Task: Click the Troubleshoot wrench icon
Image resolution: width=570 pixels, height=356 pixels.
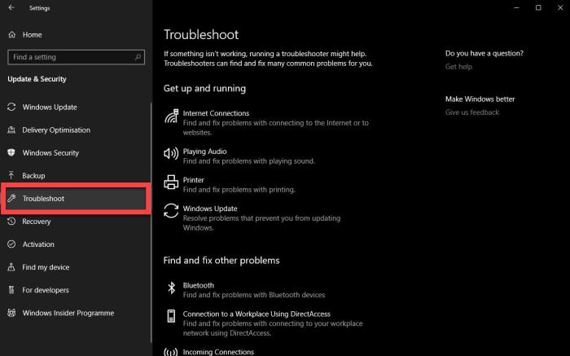Action: [x=11, y=198]
